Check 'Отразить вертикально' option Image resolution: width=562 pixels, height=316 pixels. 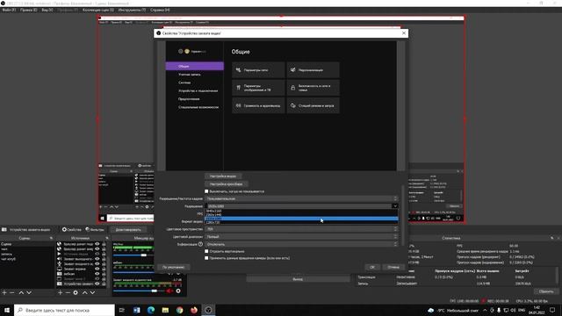click(206, 251)
